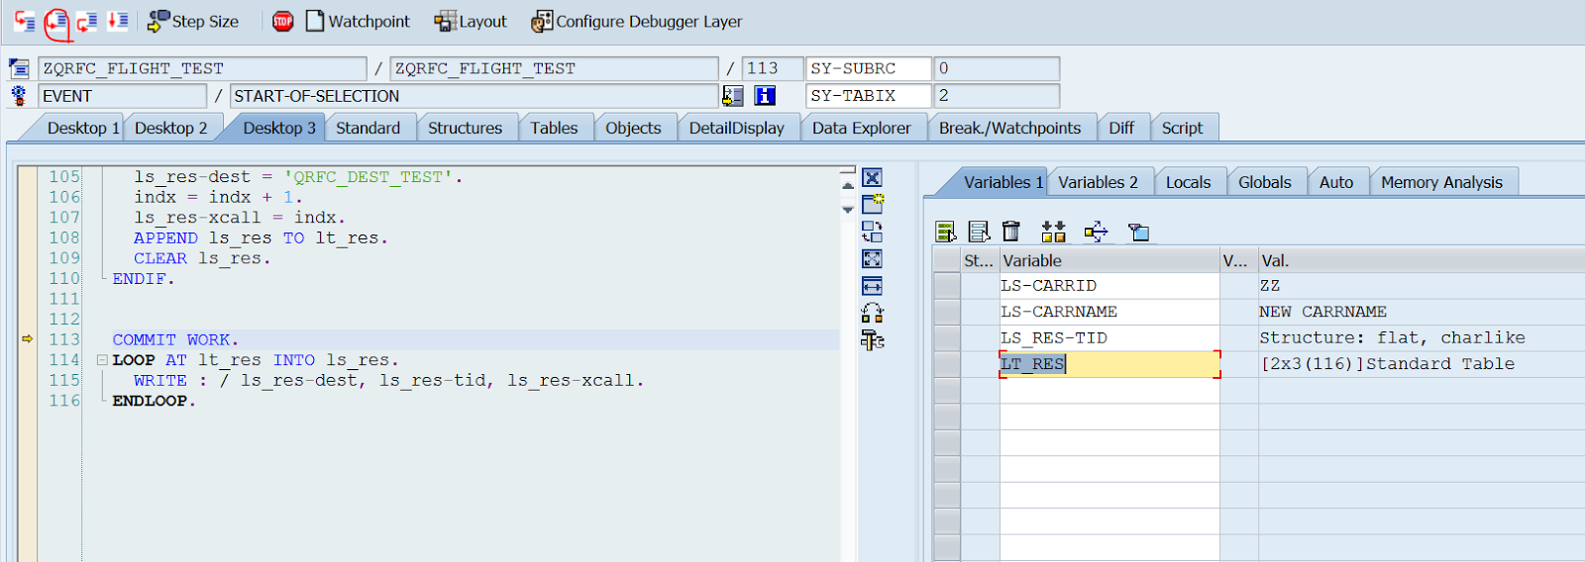The height and width of the screenshot is (562, 1585).
Task: Click the variable services arrow icon
Action: (x=1096, y=232)
